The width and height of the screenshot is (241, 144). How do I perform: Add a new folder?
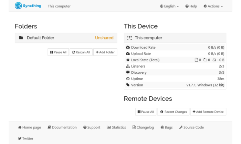coord(105,52)
